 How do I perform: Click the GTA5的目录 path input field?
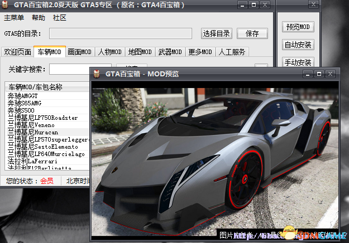121,33
